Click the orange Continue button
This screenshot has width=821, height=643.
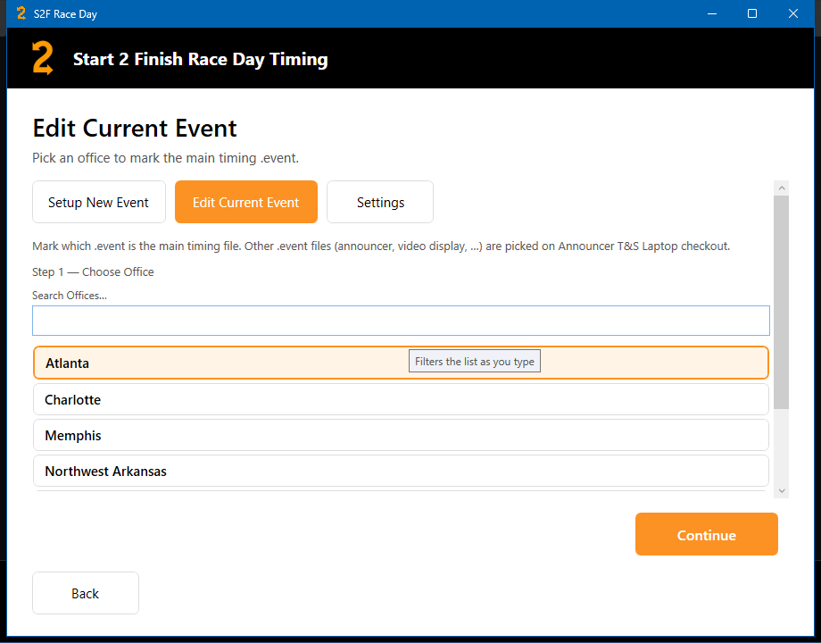pos(707,535)
